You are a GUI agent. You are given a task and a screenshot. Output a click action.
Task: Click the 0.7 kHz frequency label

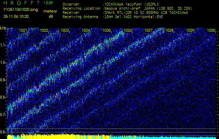pyautogui.click(x=3, y=115)
